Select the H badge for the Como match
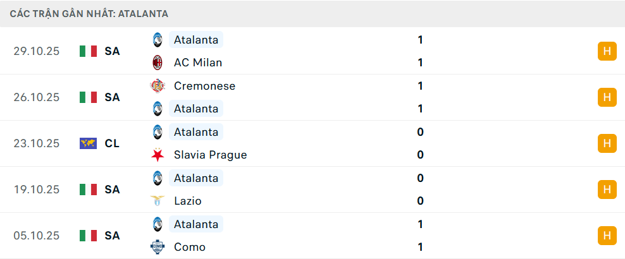This screenshot has width=625, height=259. coord(607,236)
